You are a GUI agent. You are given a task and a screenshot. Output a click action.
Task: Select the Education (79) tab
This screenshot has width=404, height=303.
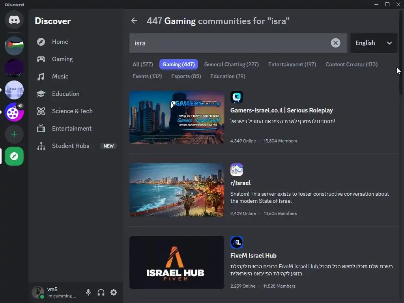pyautogui.click(x=228, y=76)
